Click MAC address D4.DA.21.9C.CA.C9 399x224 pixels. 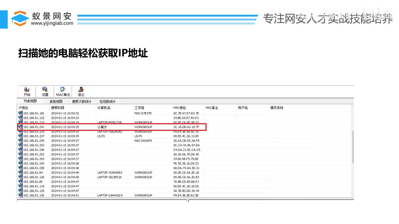[187, 150]
